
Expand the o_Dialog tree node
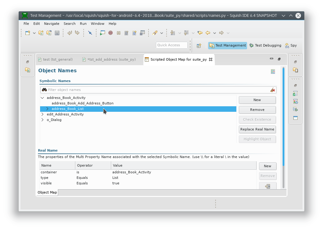coord(42,120)
